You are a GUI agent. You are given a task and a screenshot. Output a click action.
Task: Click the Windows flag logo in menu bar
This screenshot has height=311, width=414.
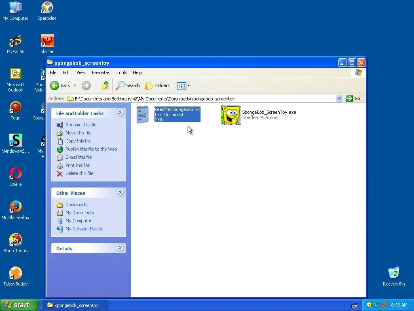(x=358, y=72)
